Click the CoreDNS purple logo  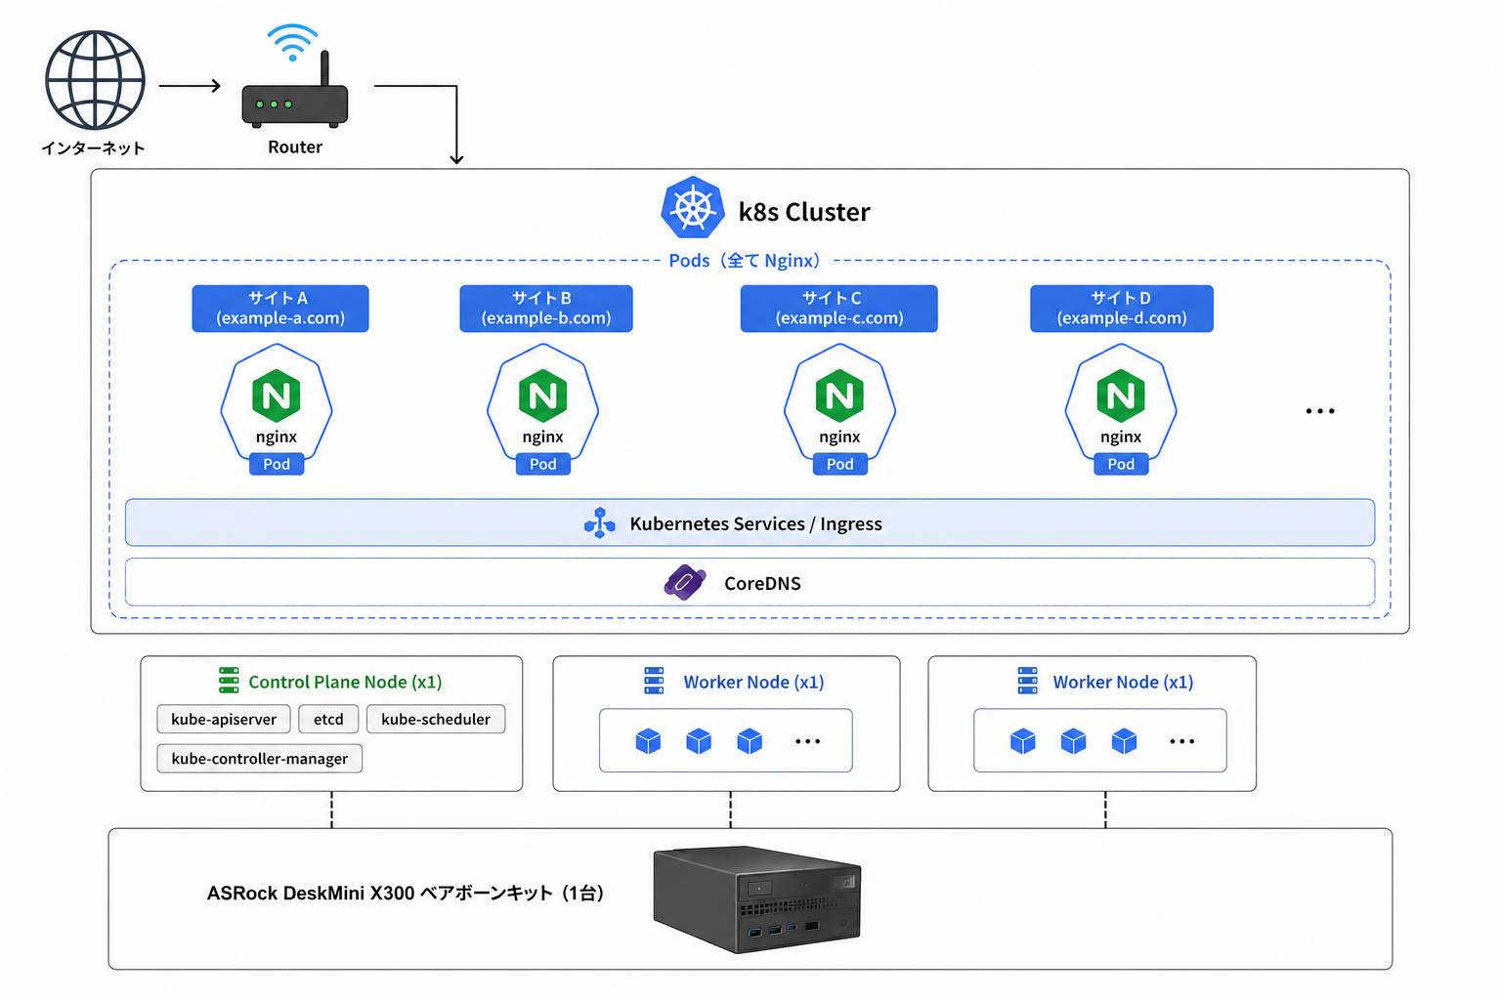click(x=684, y=582)
